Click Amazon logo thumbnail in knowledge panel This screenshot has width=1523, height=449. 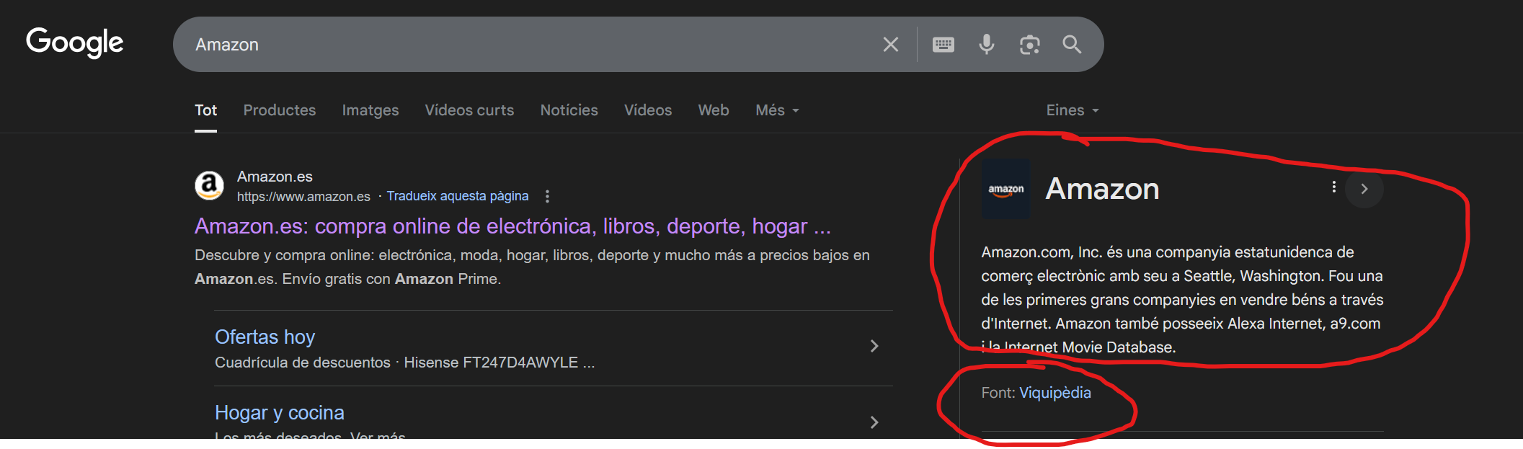1005,189
